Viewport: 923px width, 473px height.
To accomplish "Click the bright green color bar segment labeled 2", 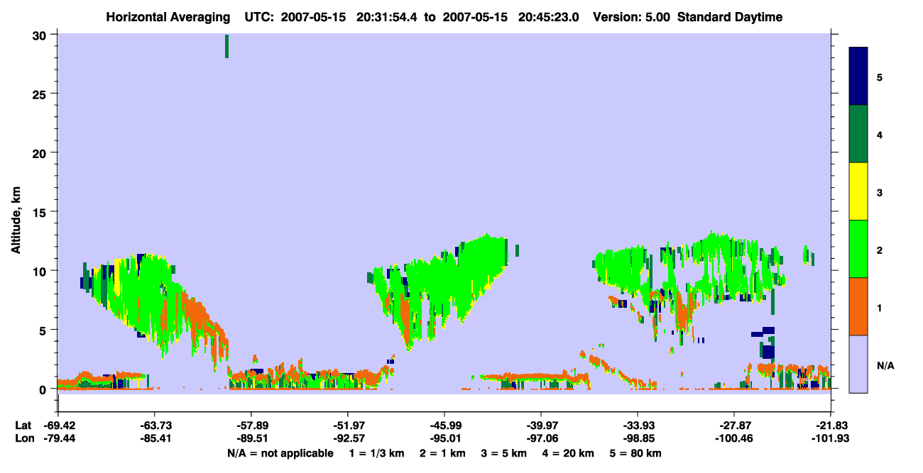I will click(x=858, y=249).
